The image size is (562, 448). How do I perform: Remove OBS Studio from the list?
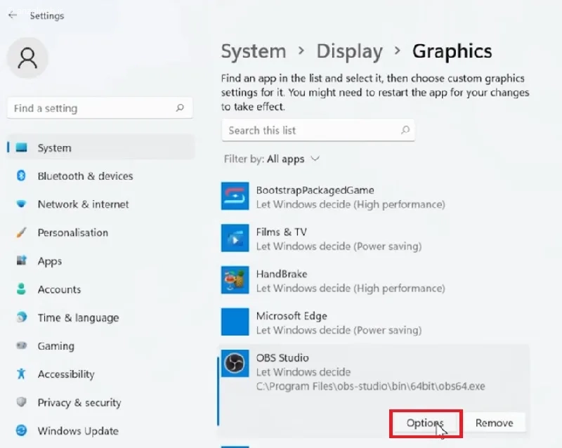click(x=494, y=423)
